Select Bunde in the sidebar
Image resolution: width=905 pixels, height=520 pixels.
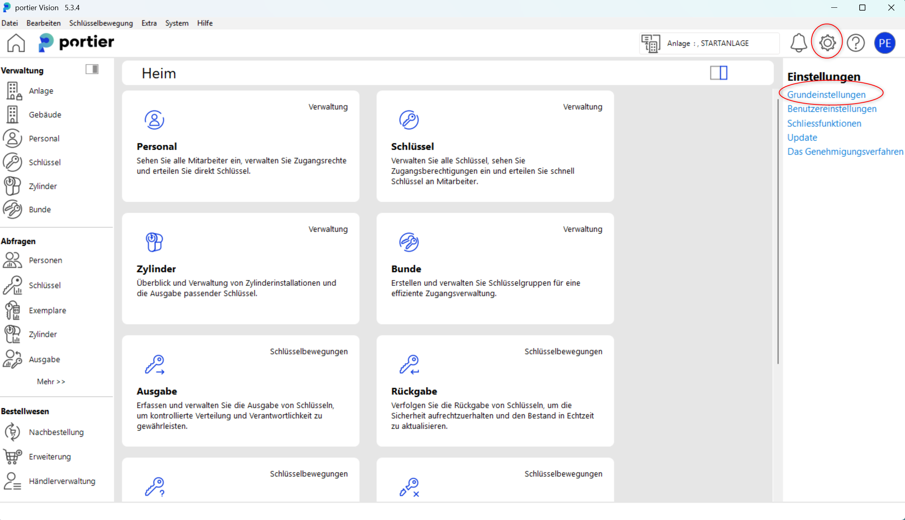coord(40,210)
